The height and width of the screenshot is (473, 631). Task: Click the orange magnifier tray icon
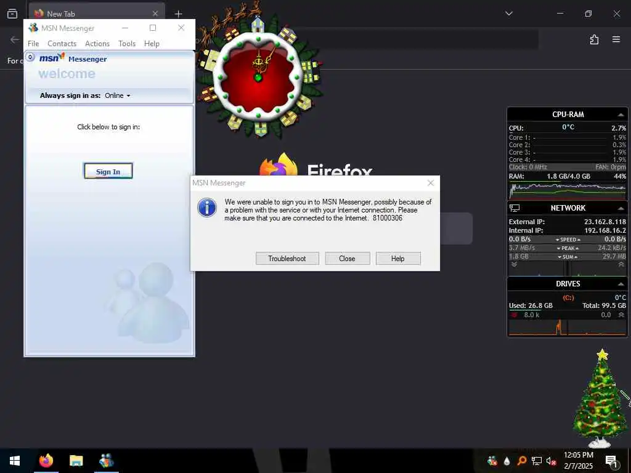(521, 461)
